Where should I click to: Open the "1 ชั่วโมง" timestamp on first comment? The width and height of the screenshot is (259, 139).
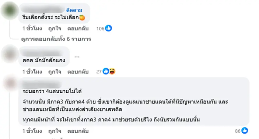pyautogui.click(x=32, y=29)
